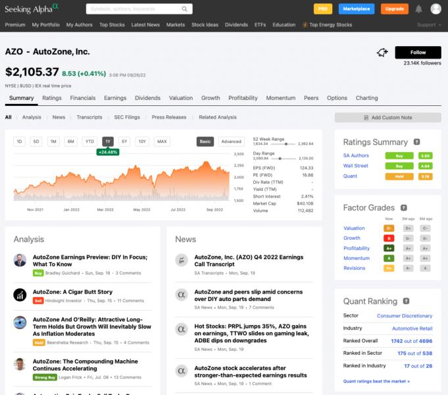Click the Growth D grade badge
448x395 pixels.
click(x=389, y=238)
